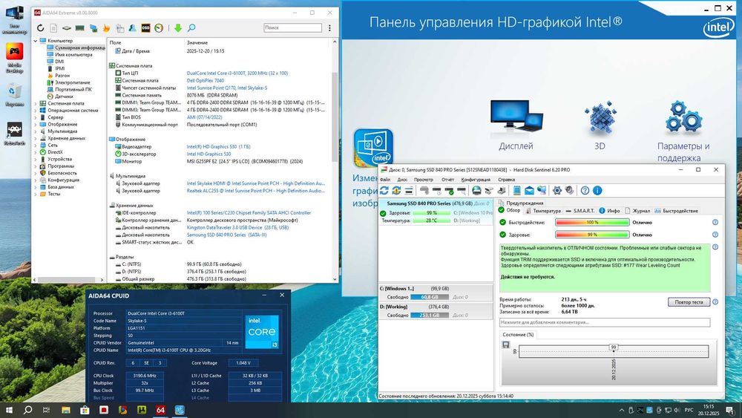Click Повтор теста button
This screenshot has width=742, height=418.
[x=689, y=302]
